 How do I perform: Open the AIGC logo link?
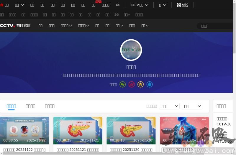click(x=182, y=5)
